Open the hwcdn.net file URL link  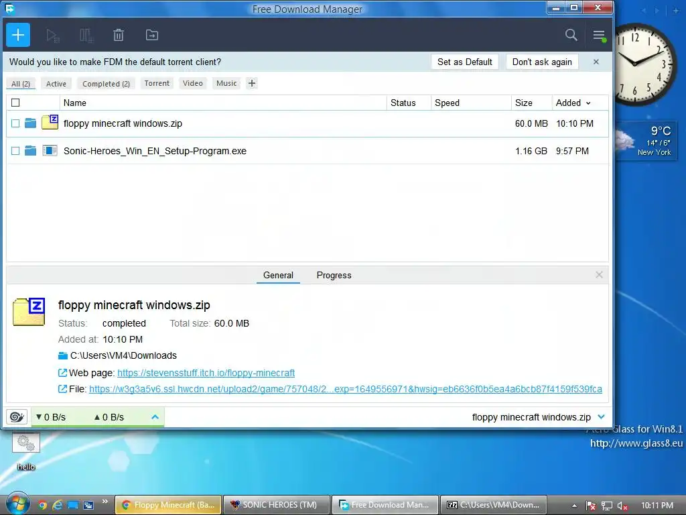346,389
